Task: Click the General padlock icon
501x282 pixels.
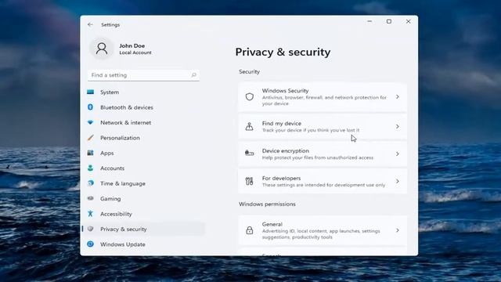Action: point(250,230)
